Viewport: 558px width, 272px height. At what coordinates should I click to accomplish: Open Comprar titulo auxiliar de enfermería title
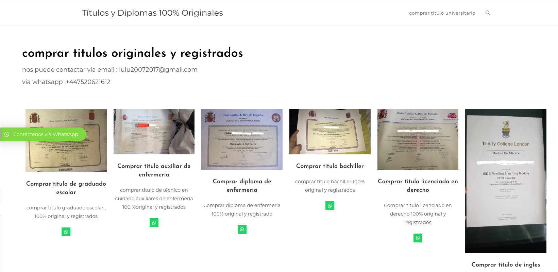(x=154, y=170)
